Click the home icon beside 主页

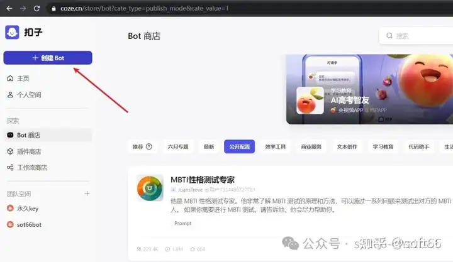(10, 79)
